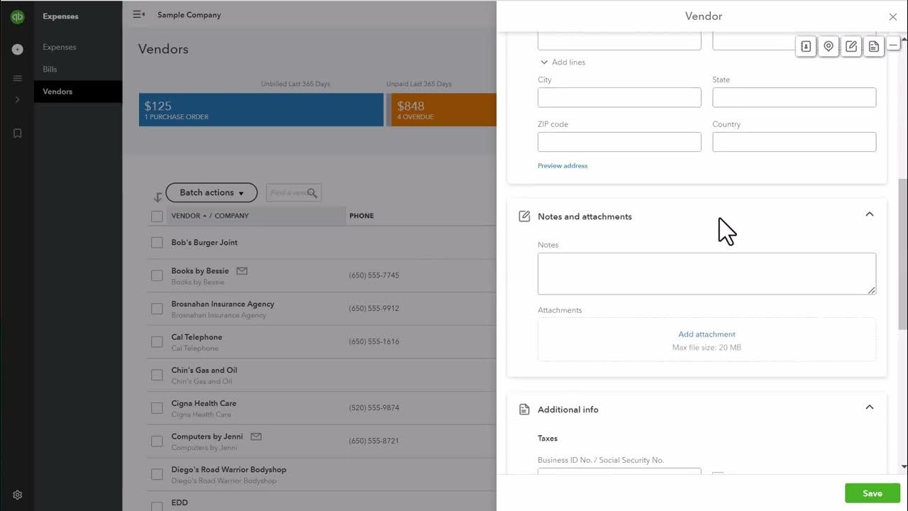This screenshot has height=511, width=908.
Task: Open the bookmarks icon in sidebar
Action: [x=18, y=133]
